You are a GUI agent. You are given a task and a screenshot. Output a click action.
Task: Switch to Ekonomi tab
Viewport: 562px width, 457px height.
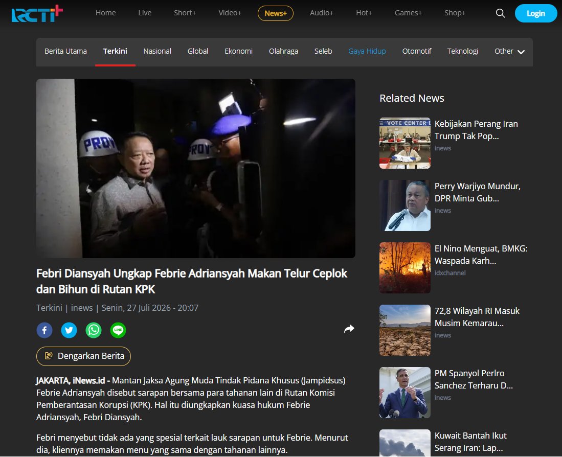[x=239, y=51]
